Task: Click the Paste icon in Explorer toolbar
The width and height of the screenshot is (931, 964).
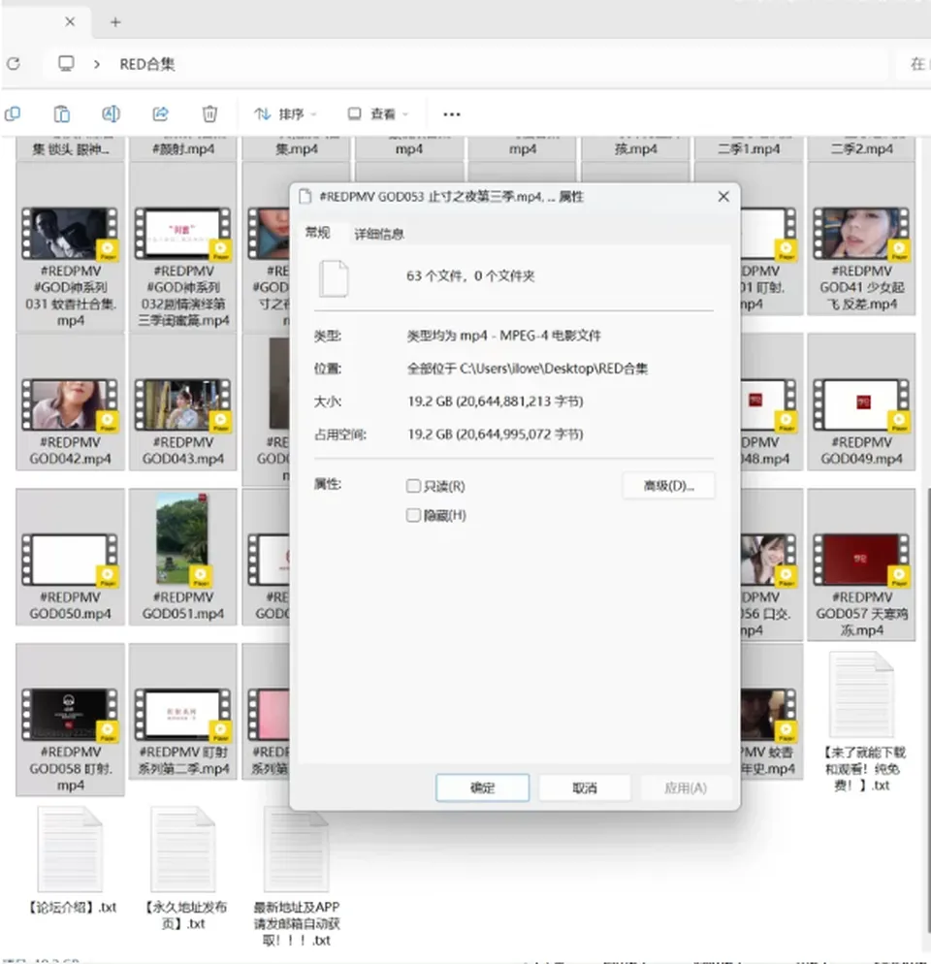Action: coord(61,113)
